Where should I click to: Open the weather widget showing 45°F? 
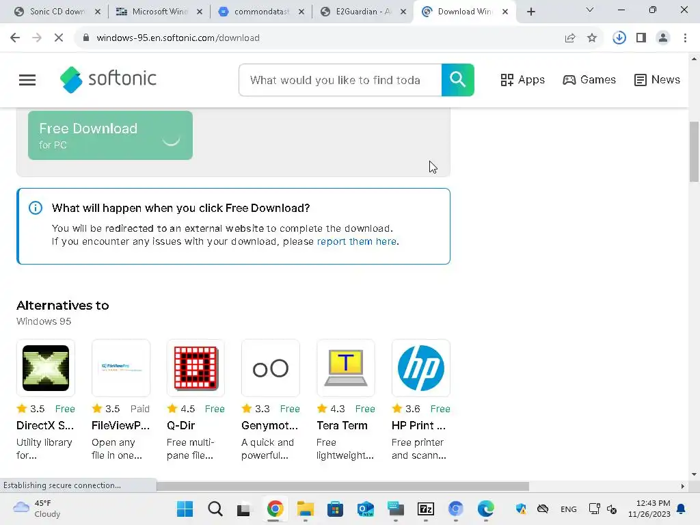tap(37, 509)
